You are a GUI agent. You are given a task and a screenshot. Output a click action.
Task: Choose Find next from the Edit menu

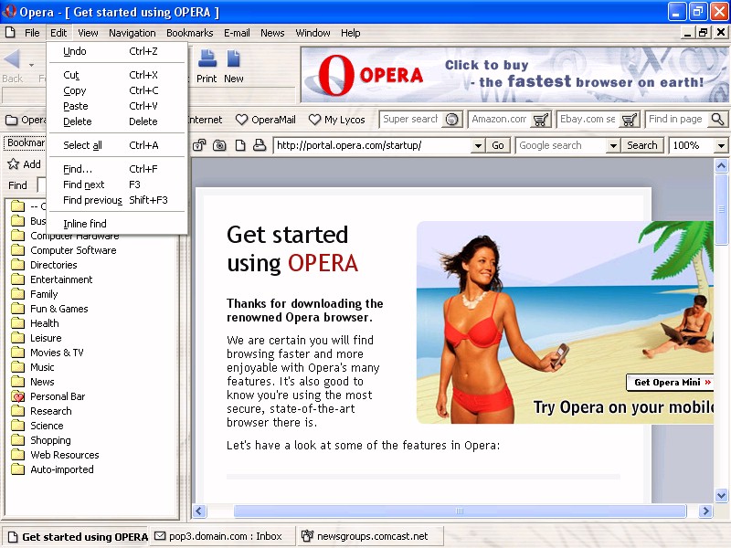coord(117,184)
